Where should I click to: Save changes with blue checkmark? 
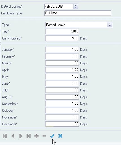[52, 136]
